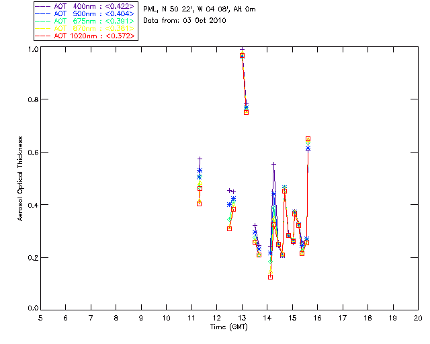This screenshot has width=430, height=344.
Task: Click the x-axis label 5
Action: [x=40, y=318]
